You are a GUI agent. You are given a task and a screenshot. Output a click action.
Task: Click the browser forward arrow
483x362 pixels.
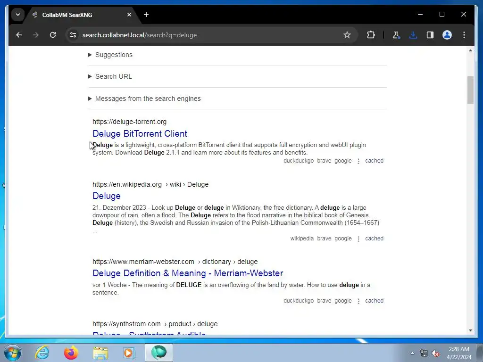pos(36,35)
